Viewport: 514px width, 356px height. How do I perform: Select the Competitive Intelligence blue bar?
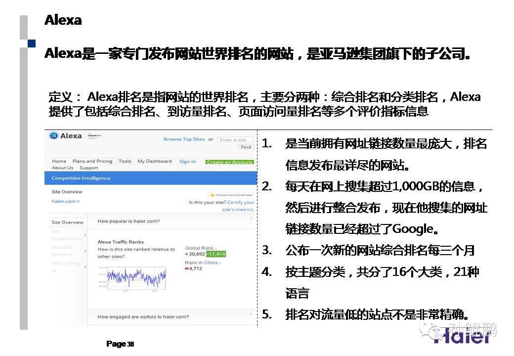(151, 178)
